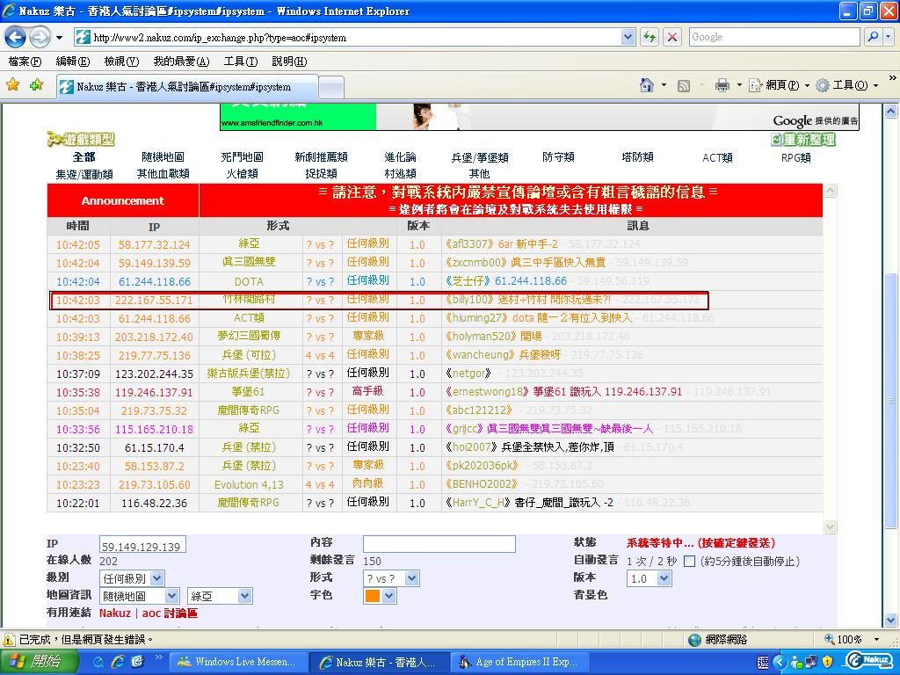Open the 檔案(F) menu
Screen dimensions: 900x675
point(25,62)
